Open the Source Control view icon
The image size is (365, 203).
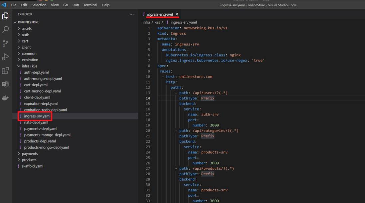pos(5,43)
